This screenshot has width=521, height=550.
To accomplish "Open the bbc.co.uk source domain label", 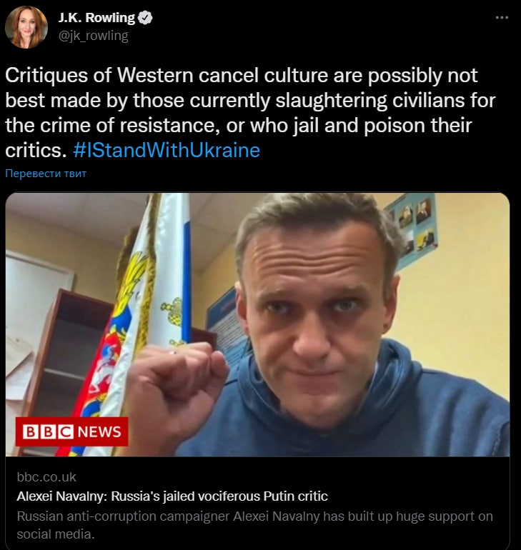I will point(46,477).
